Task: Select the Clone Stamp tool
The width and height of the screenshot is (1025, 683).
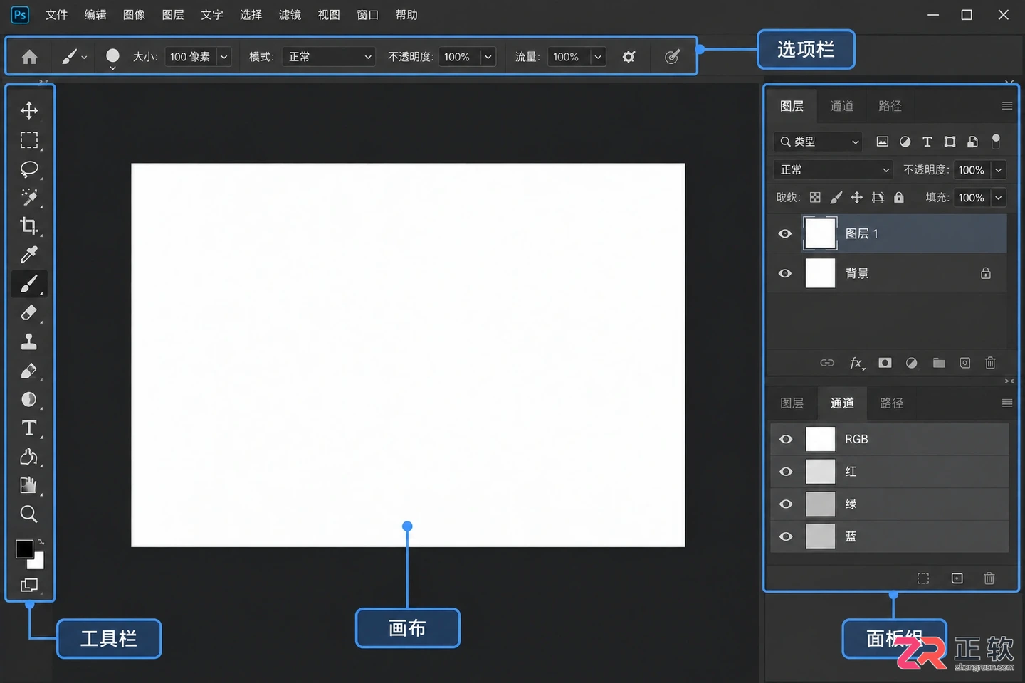Action: 29,341
